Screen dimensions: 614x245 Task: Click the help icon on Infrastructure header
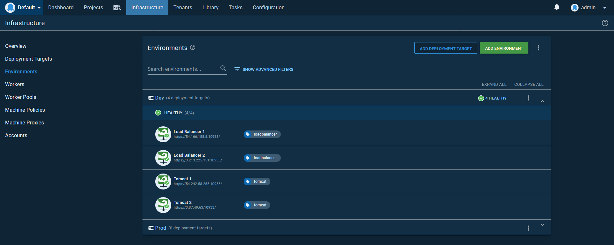pos(605,23)
